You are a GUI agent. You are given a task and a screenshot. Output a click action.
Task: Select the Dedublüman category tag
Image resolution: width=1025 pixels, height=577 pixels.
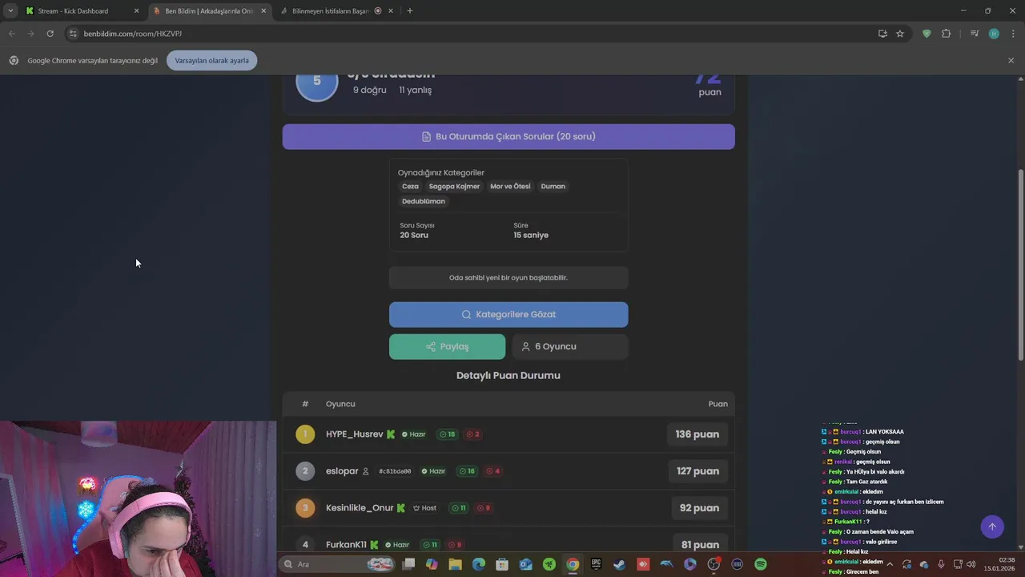(424, 201)
